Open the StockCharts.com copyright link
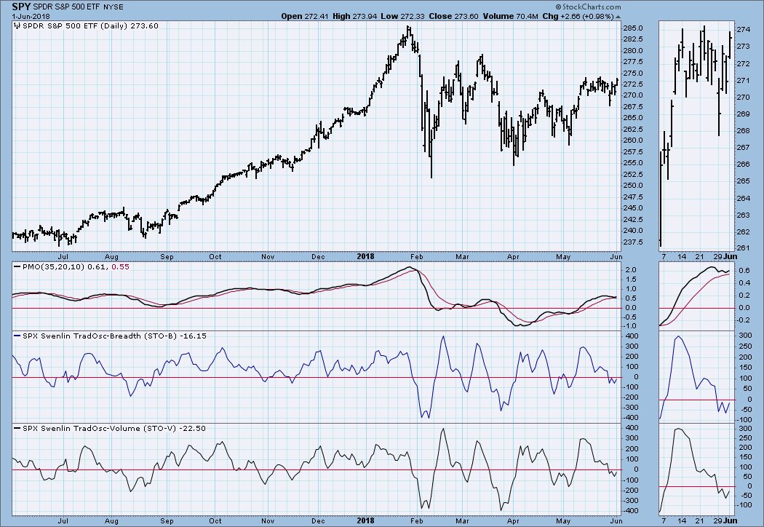Viewport: 764px width, 527px height. tap(588, 7)
